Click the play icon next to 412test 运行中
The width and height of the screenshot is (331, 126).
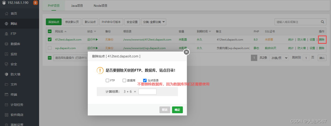97,40
